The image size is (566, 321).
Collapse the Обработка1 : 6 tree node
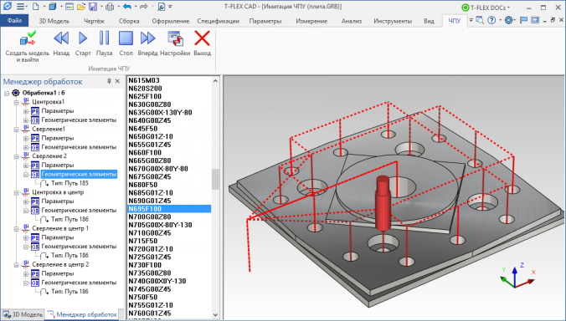click(7, 93)
